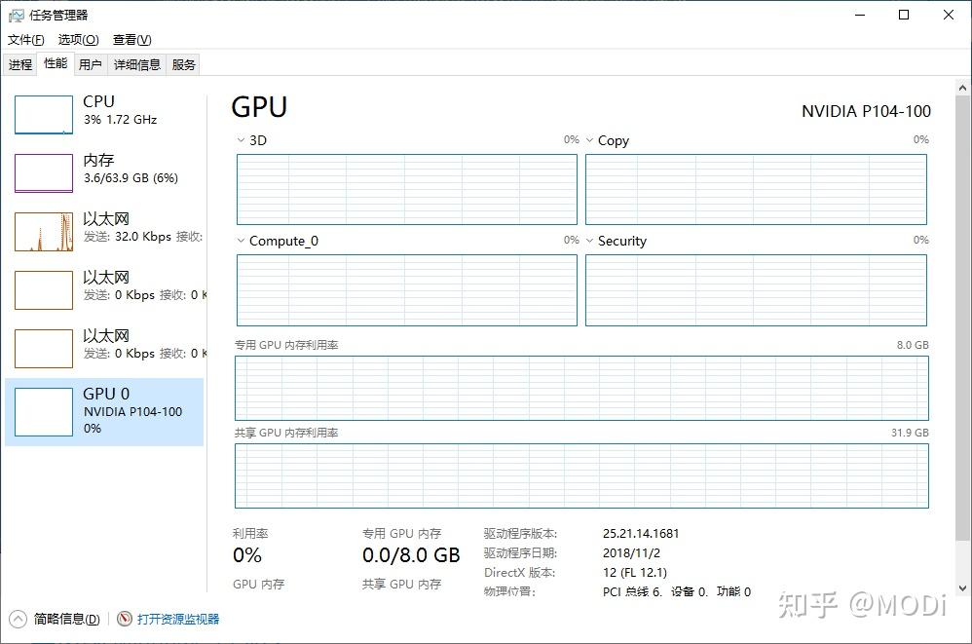This screenshot has width=972, height=644.
Task: Select the GPU 0 graph thumbnail
Action: pos(44,411)
